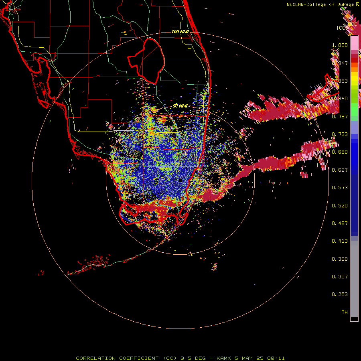Click the 0.253 scale value

340,294
